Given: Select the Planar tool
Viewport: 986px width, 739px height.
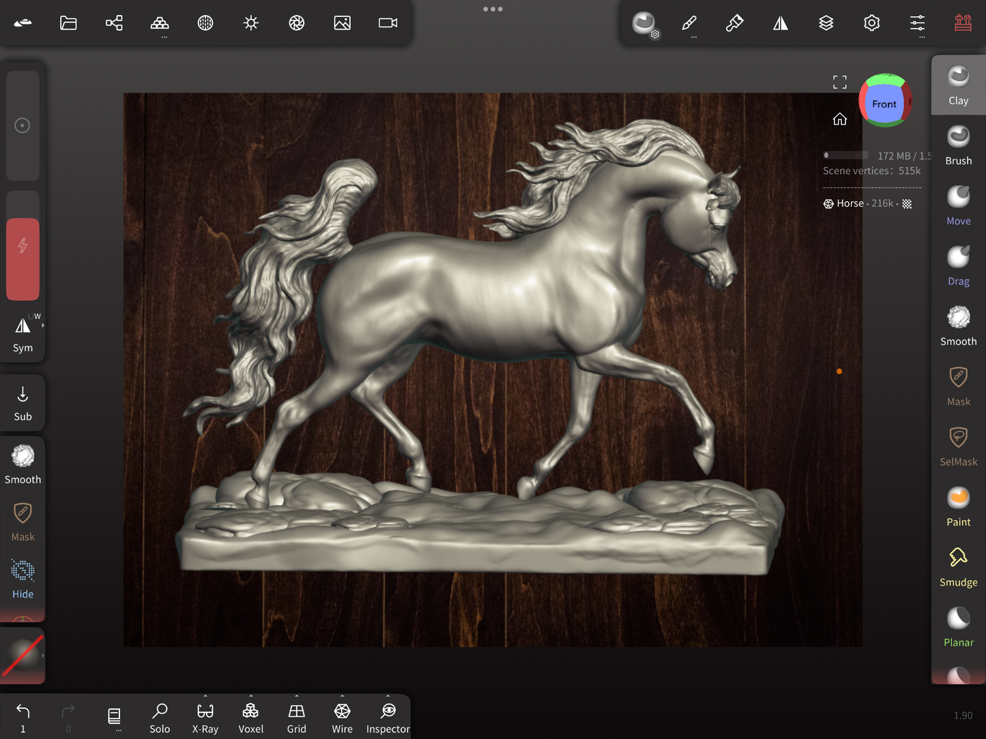Looking at the screenshot, I should [x=958, y=627].
